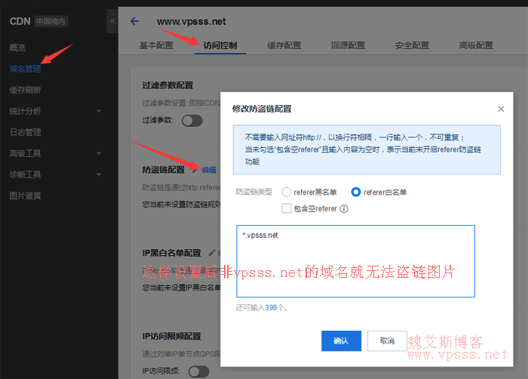Close the 修改防盗链配置 dialog with X
The height and width of the screenshot is (379, 528).
pyautogui.click(x=501, y=109)
